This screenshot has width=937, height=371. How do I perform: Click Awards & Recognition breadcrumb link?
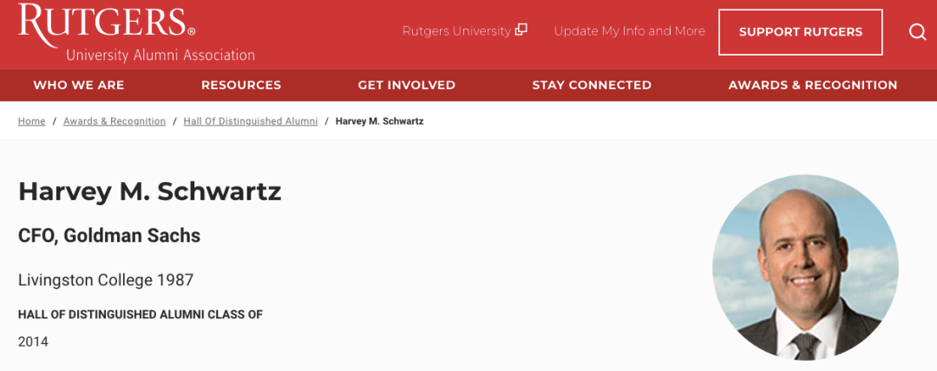pos(115,121)
